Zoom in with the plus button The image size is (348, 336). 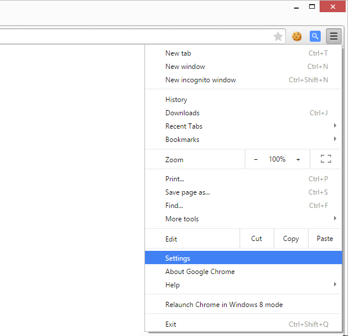click(x=298, y=159)
